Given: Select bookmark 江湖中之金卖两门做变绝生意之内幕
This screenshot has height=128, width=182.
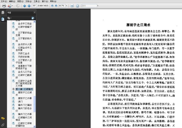Looking at the screenshot, I should (24, 83).
